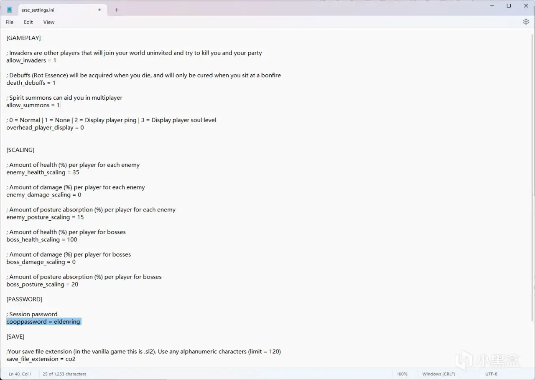Close the ersc_settings.ini tab dot indicator

99,10
